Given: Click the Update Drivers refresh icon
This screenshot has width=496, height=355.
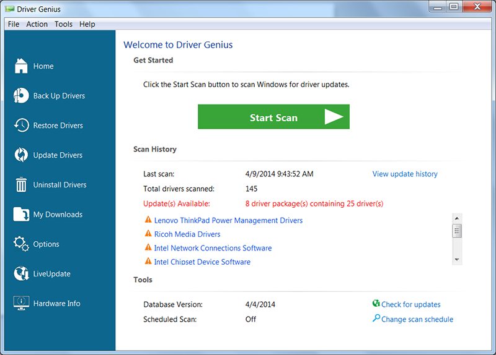Looking at the screenshot, I should click(x=21, y=155).
